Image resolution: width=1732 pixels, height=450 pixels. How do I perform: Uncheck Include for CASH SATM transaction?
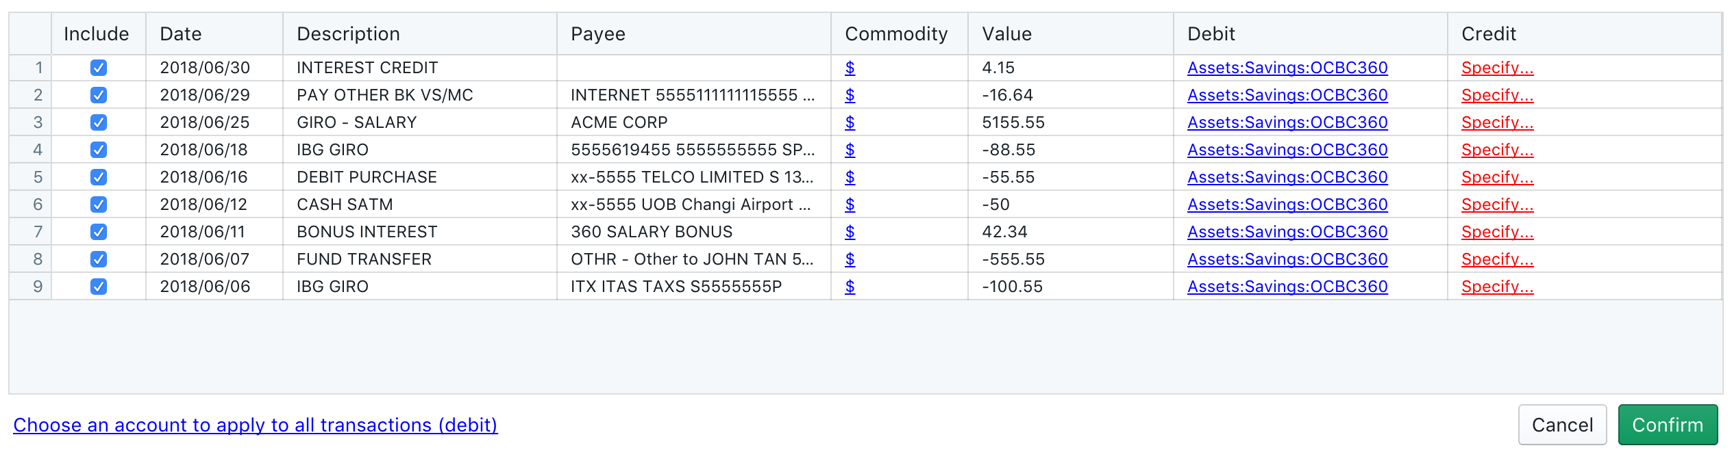pyautogui.click(x=99, y=204)
